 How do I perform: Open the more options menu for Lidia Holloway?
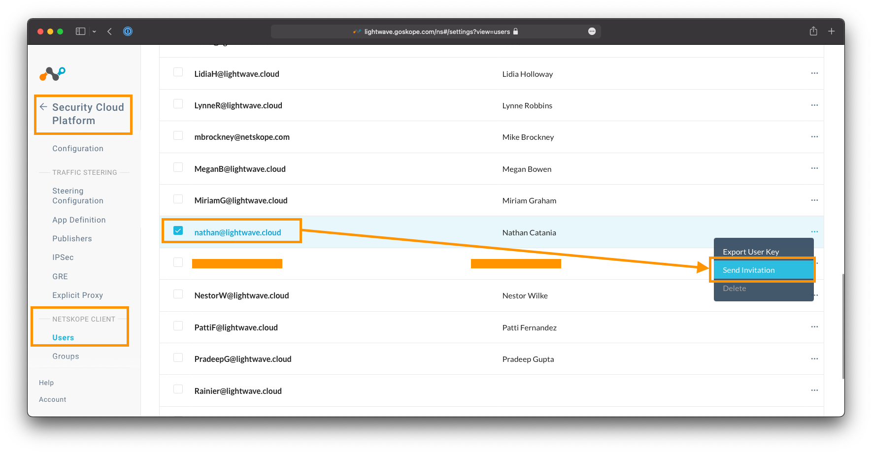(x=814, y=73)
